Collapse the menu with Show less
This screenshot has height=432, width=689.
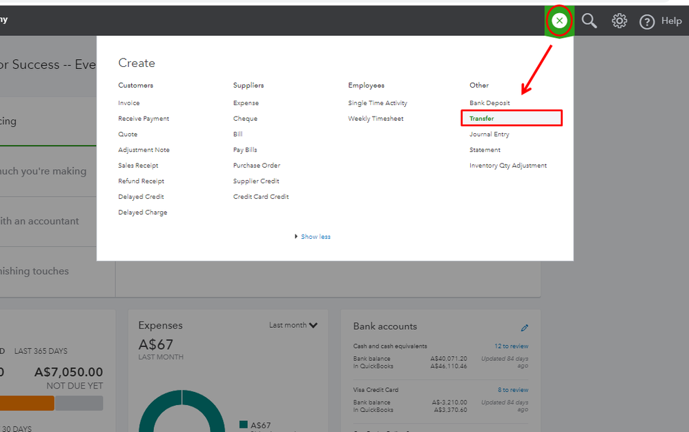(x=315, y=237)
